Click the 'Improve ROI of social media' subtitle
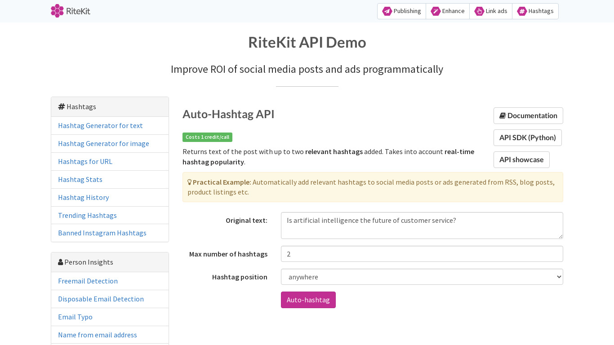The width and height of the screenshot is (614, 345). (x=307, y=69)
